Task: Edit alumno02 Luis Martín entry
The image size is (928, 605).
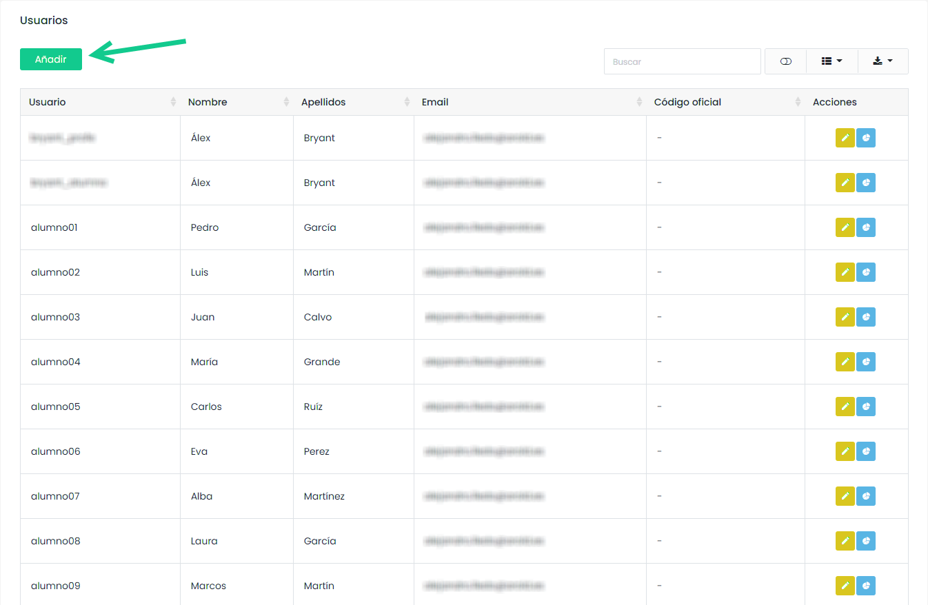Action: click(x=845, y=272)
